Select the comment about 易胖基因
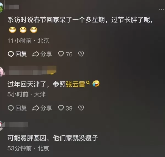 point(53,138)
